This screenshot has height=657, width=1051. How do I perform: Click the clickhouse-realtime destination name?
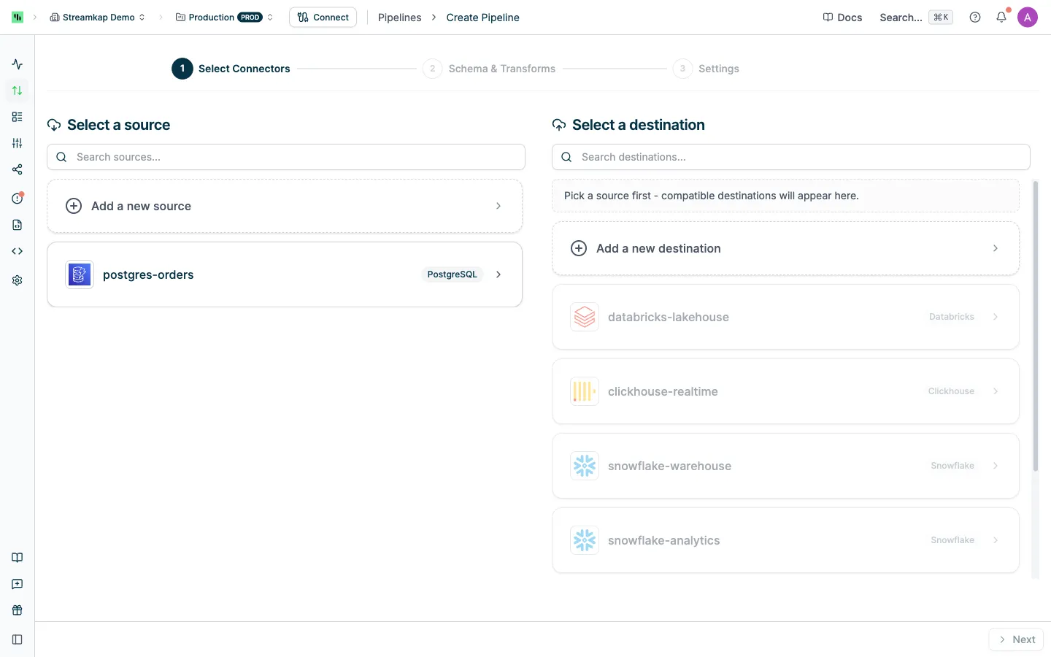pos(663,391)
